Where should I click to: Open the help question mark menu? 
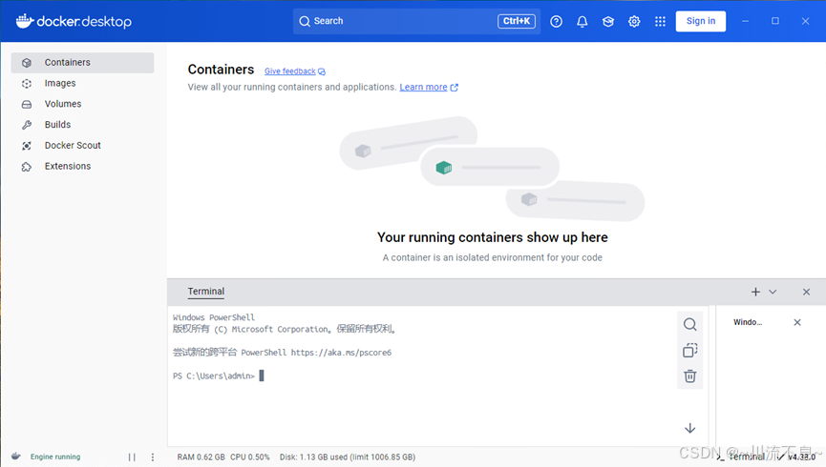557,22
